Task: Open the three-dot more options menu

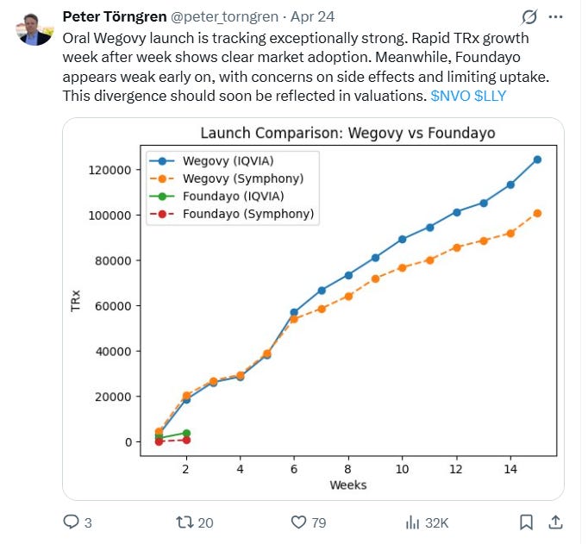Action: 555,17
